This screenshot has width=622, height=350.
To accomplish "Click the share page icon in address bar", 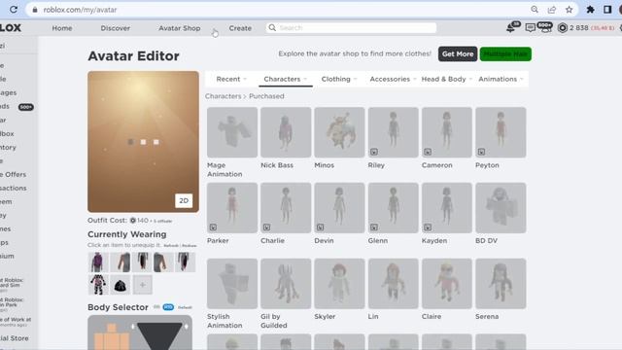I will pyautogui.click(x=552, y=10).
